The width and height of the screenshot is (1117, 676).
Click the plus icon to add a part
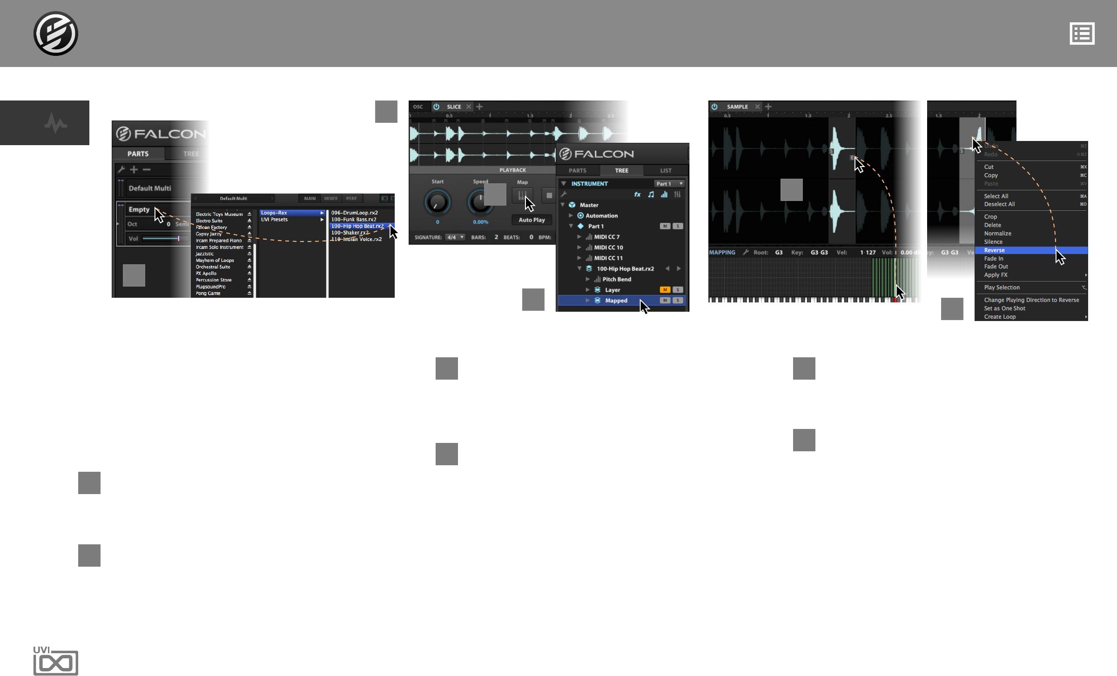pos(134,170)
